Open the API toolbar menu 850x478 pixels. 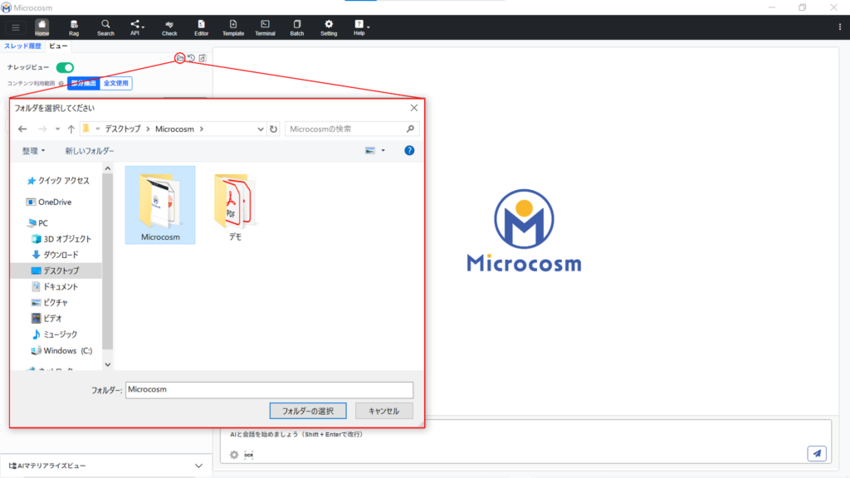(x=136, y=27)
